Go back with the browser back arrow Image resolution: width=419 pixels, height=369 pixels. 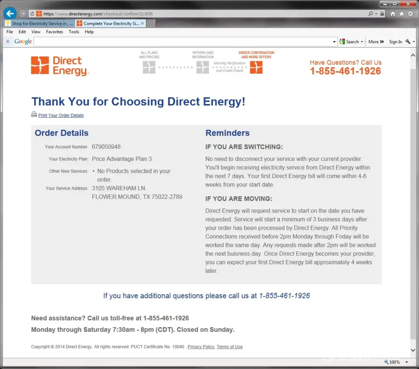pyautogui.click(x=10, y=13)
